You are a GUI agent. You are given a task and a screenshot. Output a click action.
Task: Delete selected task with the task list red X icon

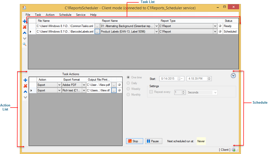[x=25, y=27]
